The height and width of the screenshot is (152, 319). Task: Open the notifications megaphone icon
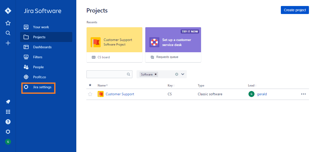(x=8, y=102)
